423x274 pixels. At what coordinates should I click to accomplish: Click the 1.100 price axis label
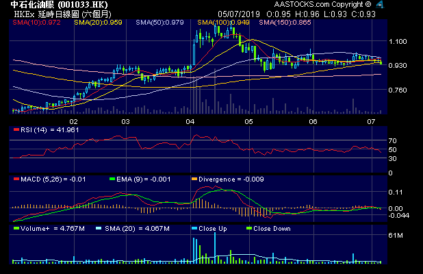(x=398, y=42)
